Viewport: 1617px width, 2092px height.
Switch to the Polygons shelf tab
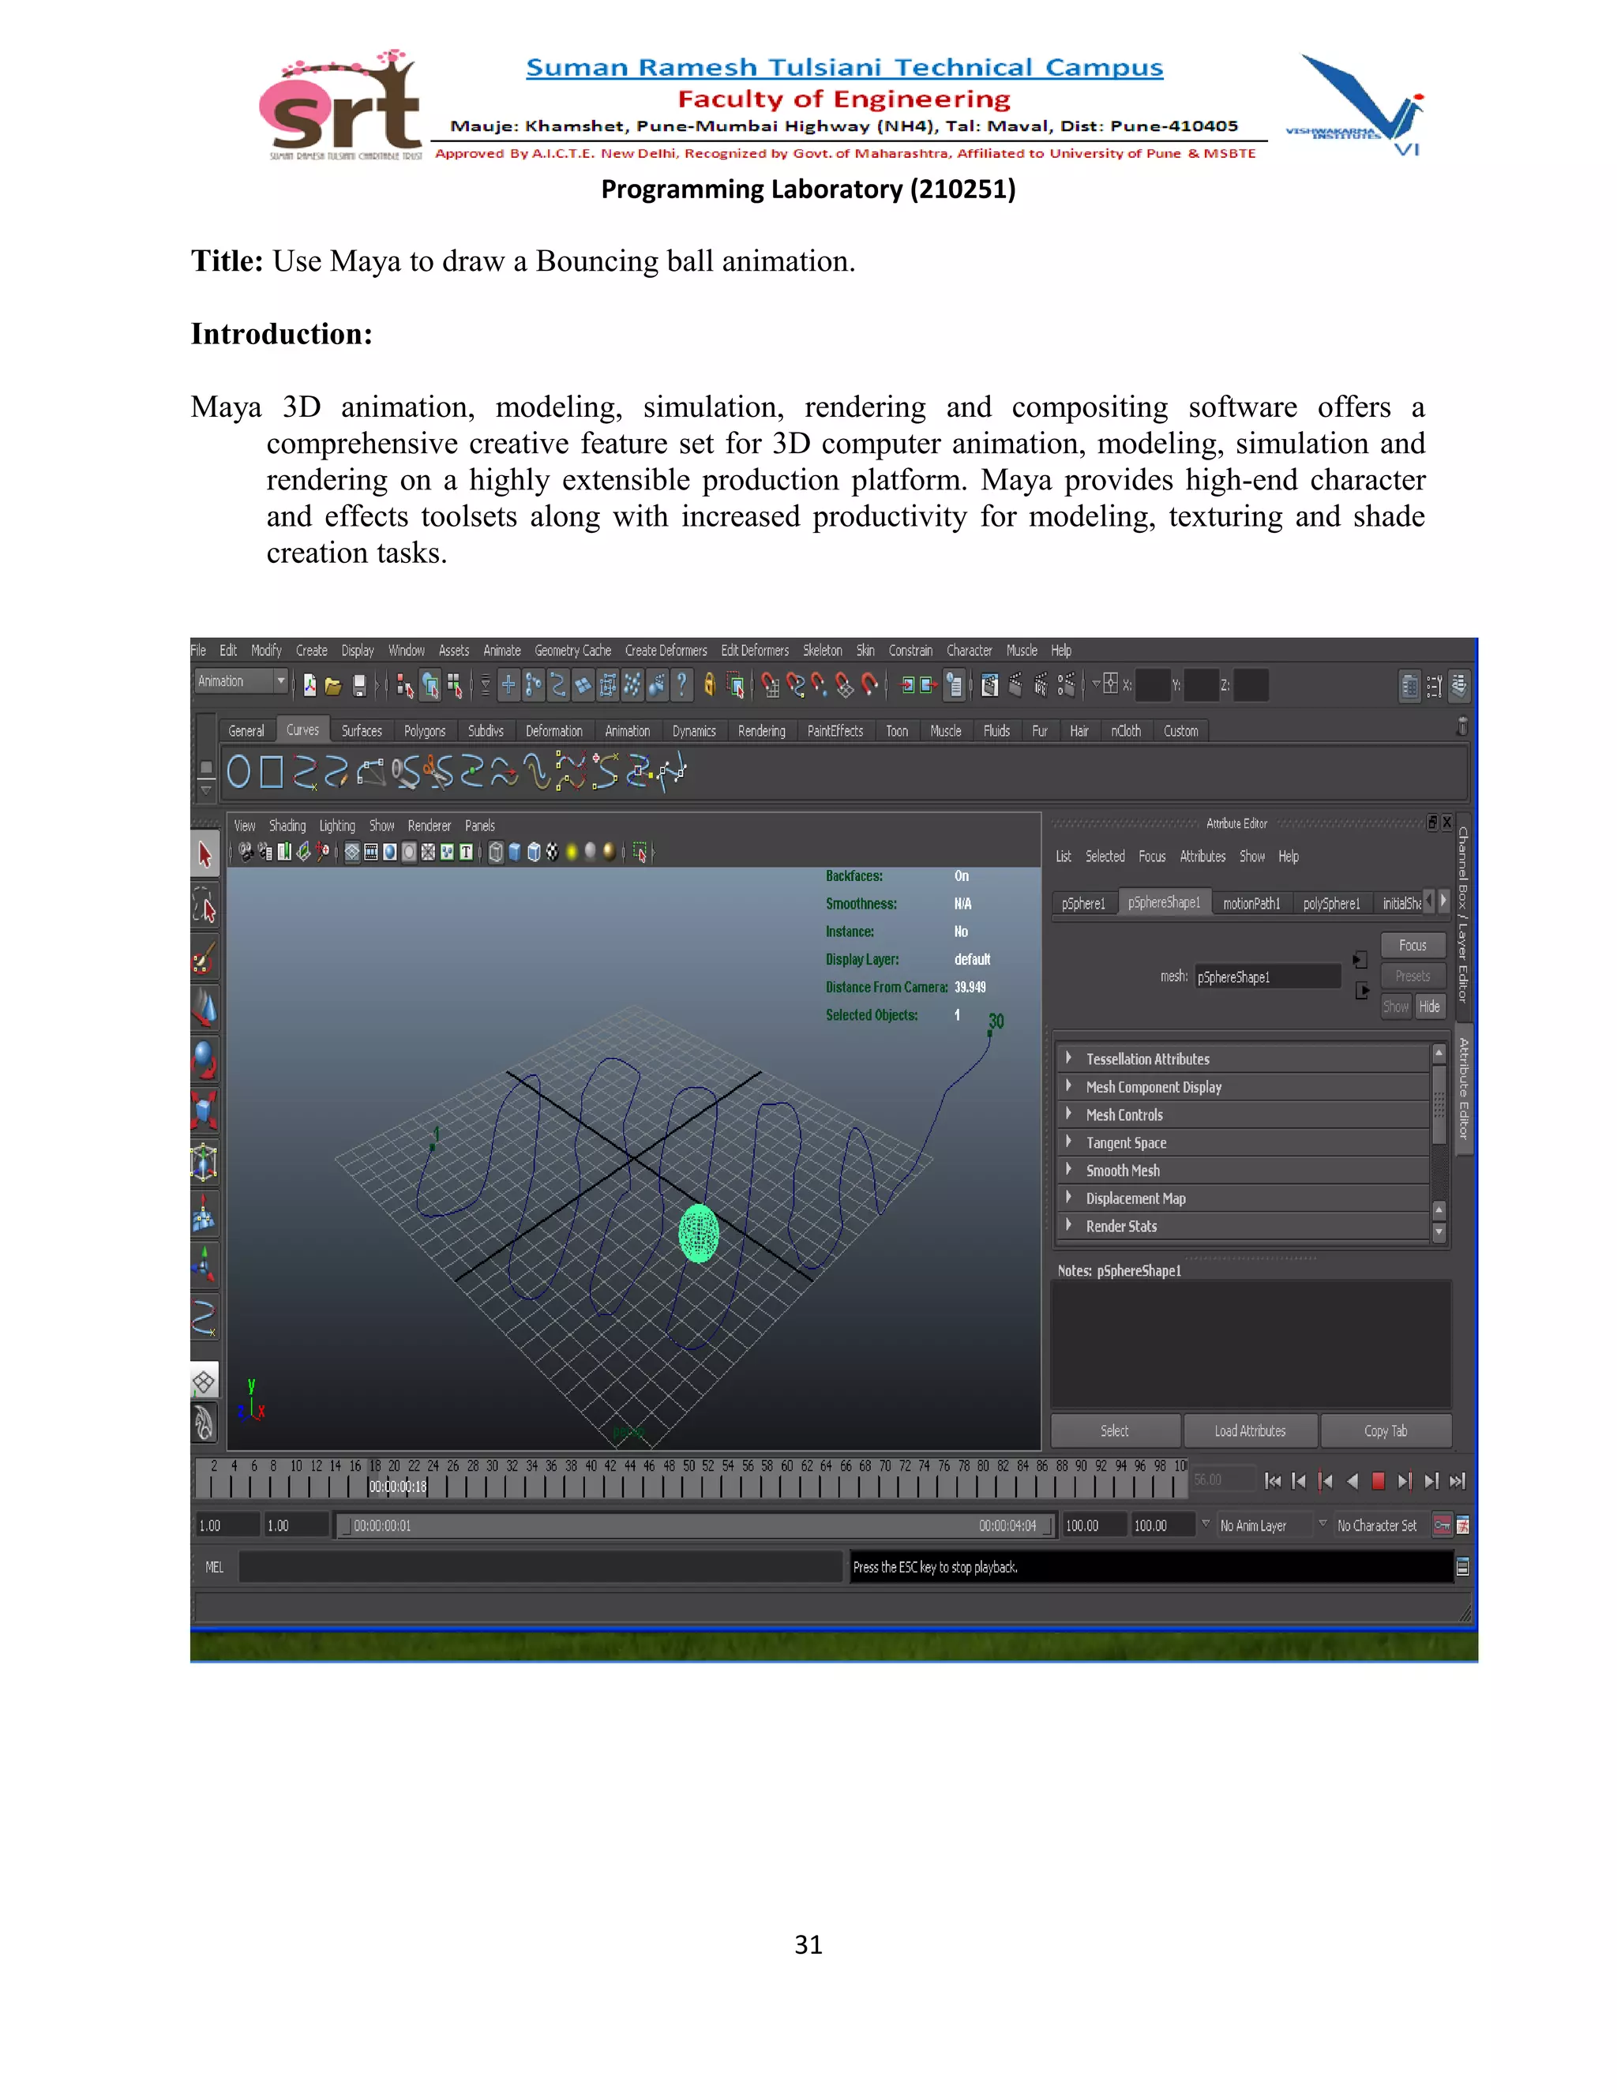tap(424, 731)
